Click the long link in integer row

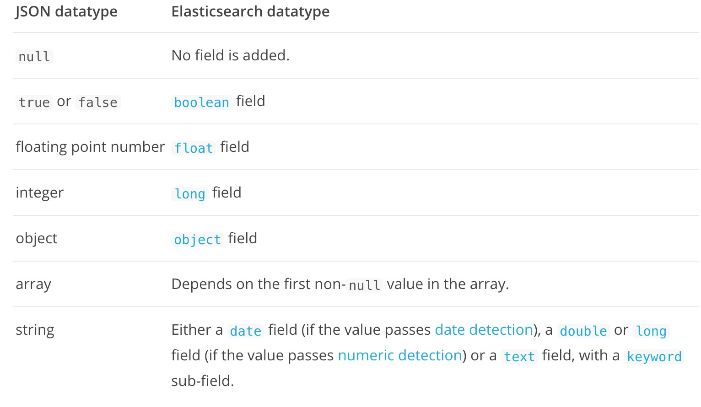coord(190,194)
